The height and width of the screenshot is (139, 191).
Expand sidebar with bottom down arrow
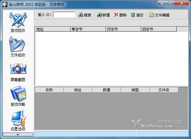18,134
